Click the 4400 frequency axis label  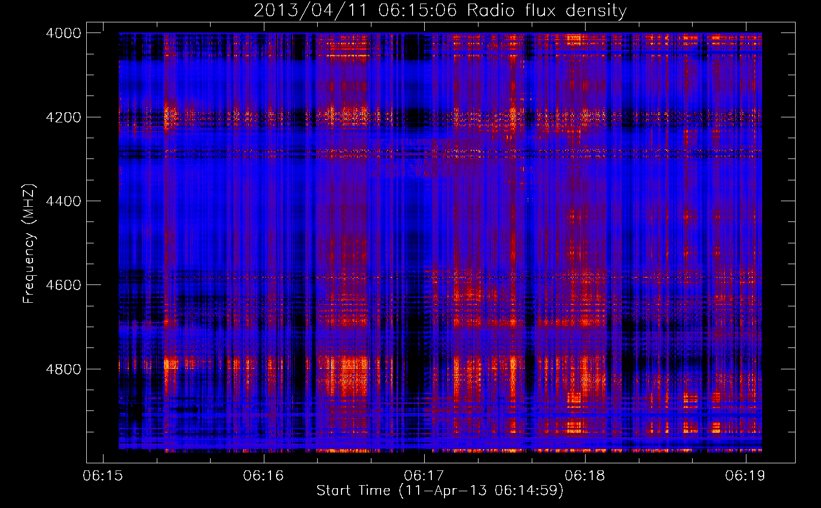63,201
